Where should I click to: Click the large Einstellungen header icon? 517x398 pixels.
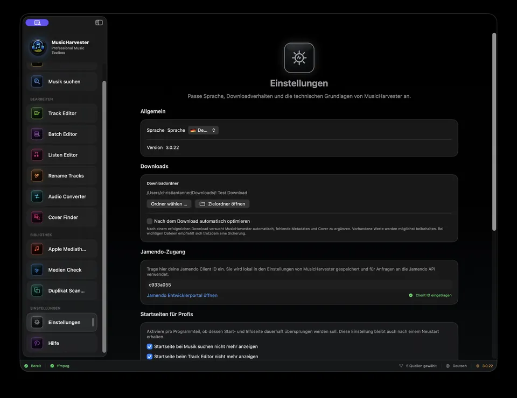(299, 58)
